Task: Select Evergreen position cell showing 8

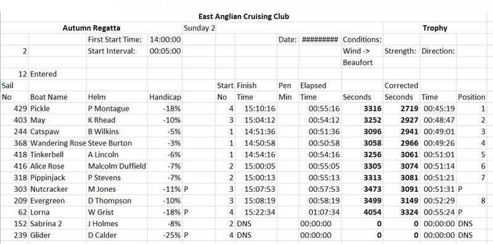Action: [x=471, y=201]
